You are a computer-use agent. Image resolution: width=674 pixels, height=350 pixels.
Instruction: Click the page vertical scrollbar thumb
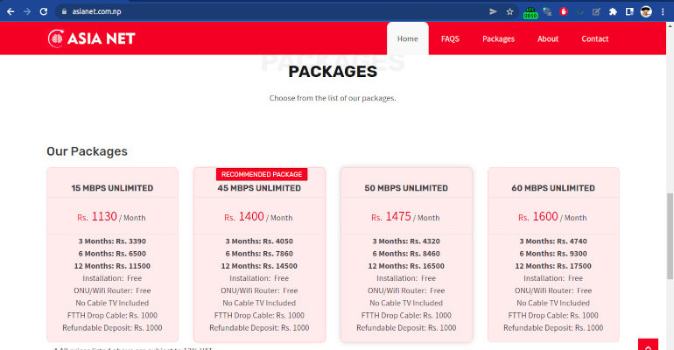click(670, 235)
